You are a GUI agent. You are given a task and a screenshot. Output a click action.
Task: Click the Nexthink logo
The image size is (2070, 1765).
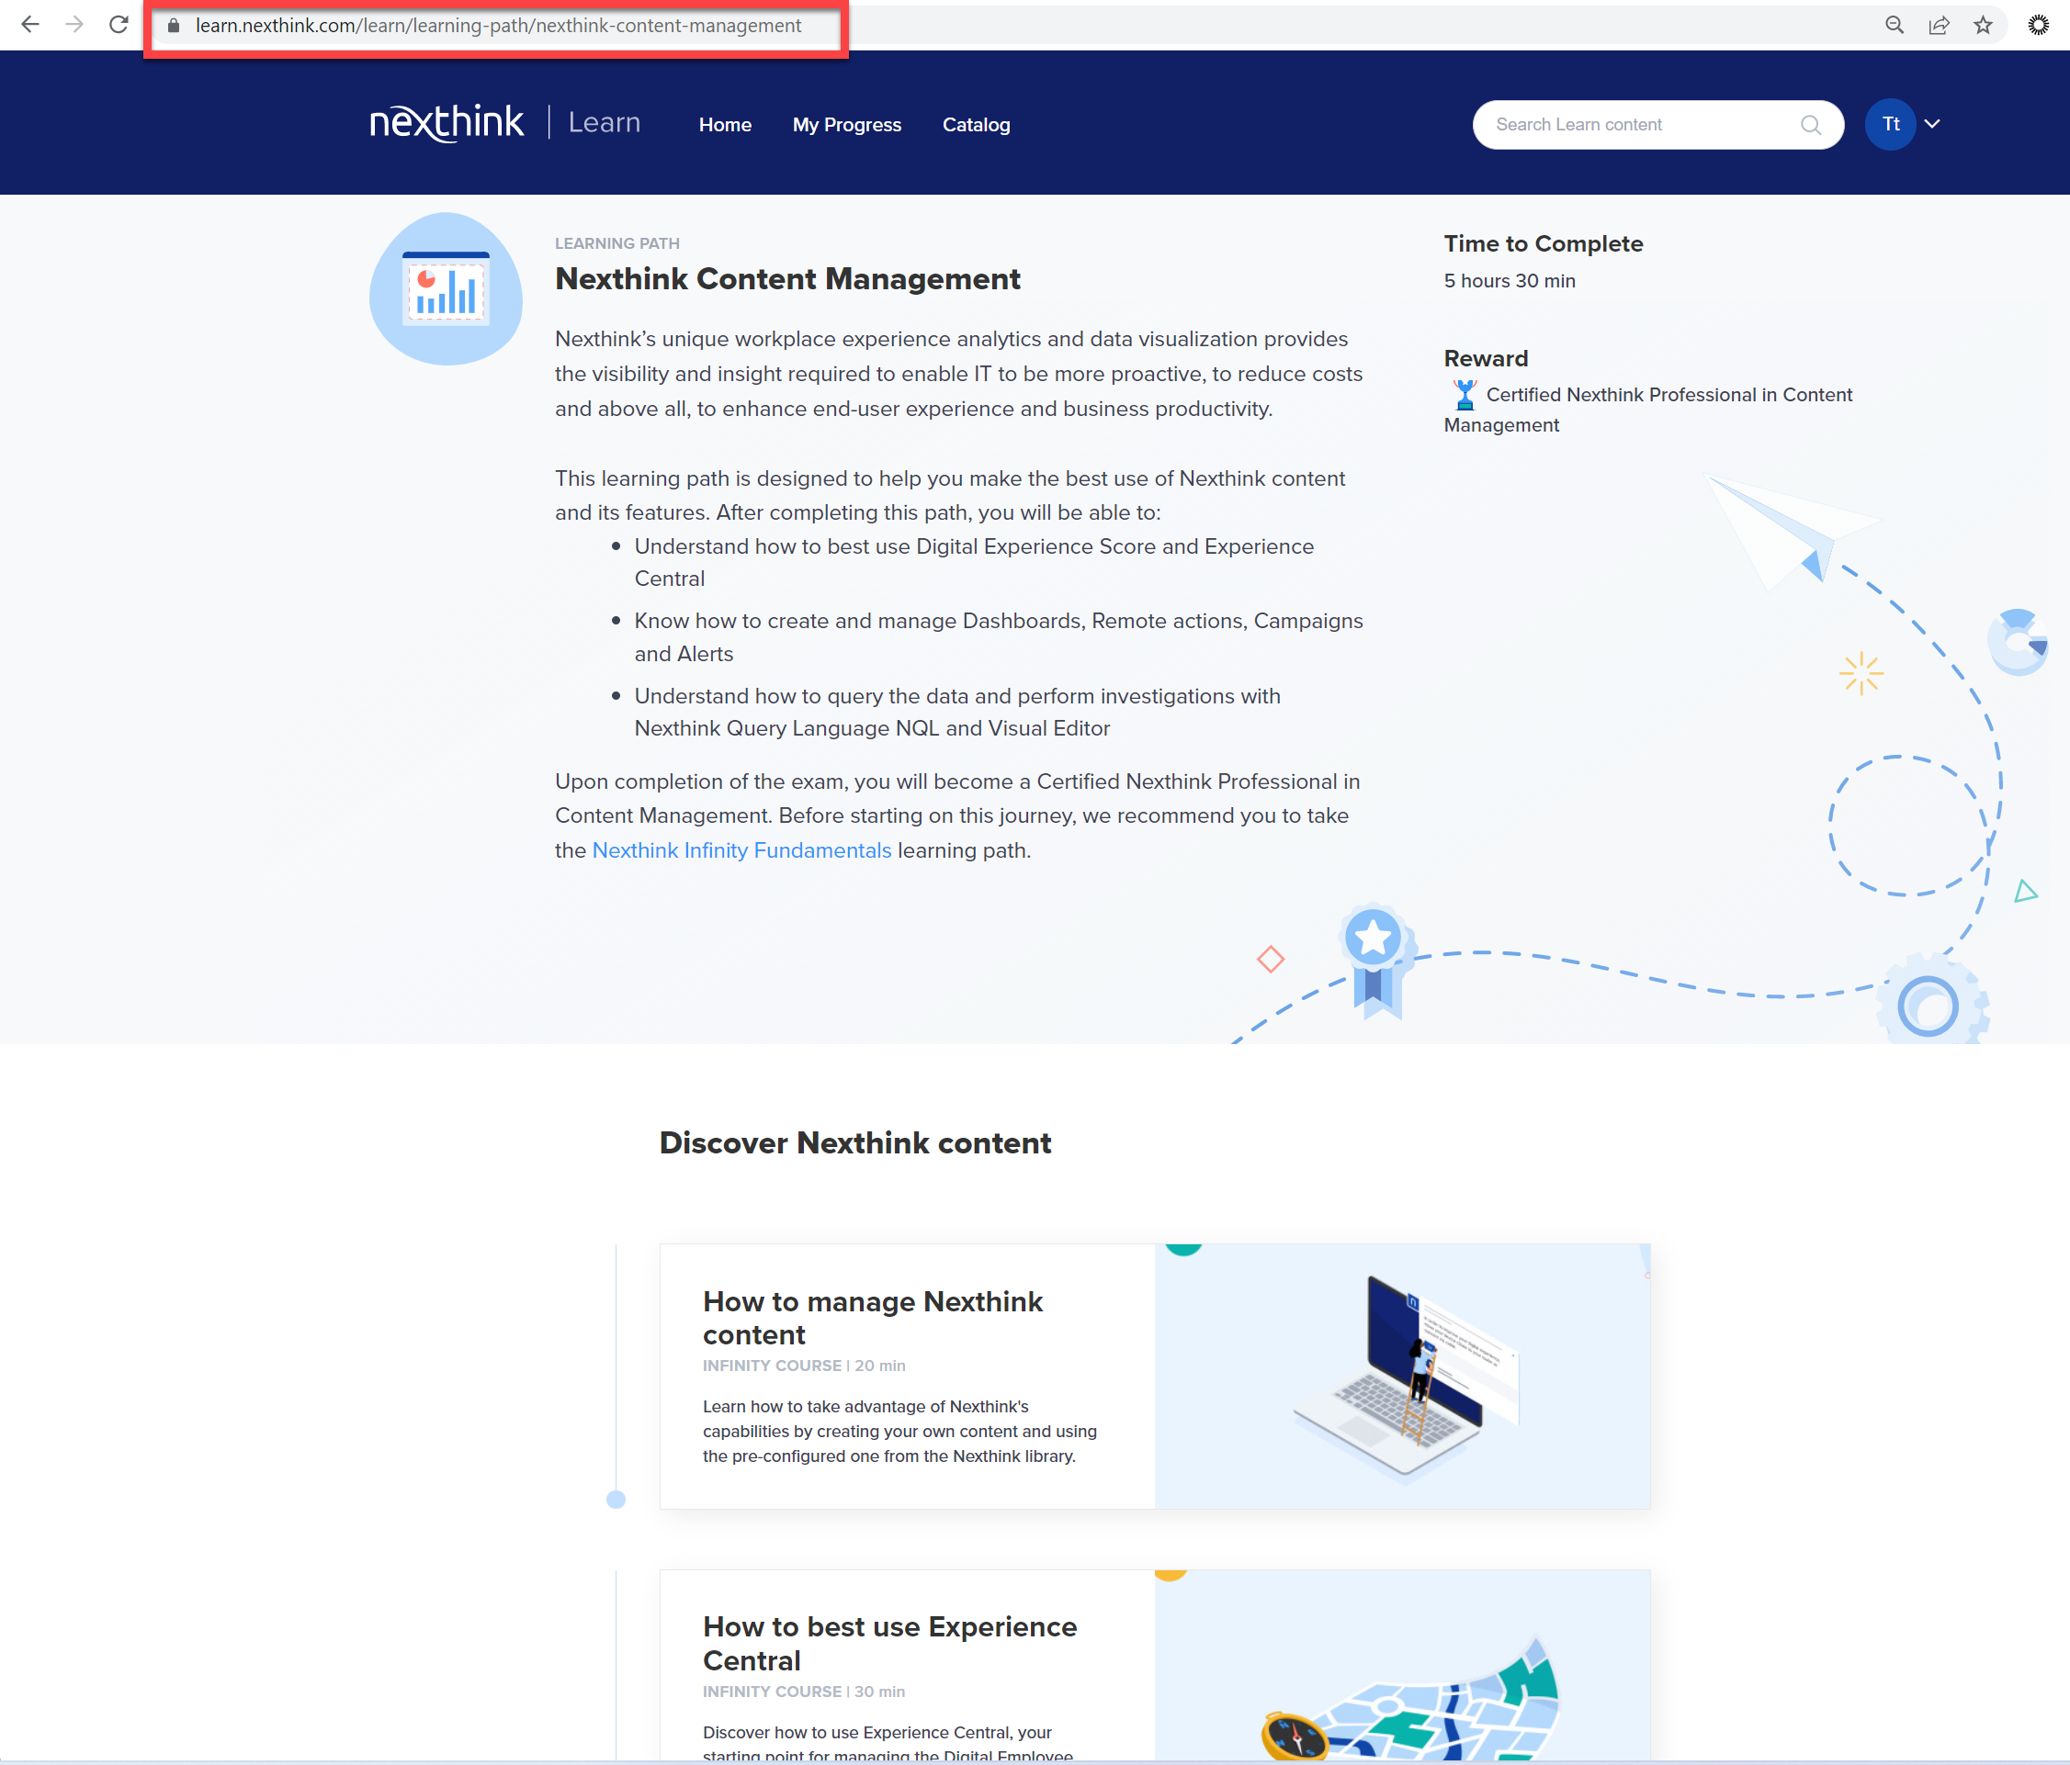coord(447,123)
